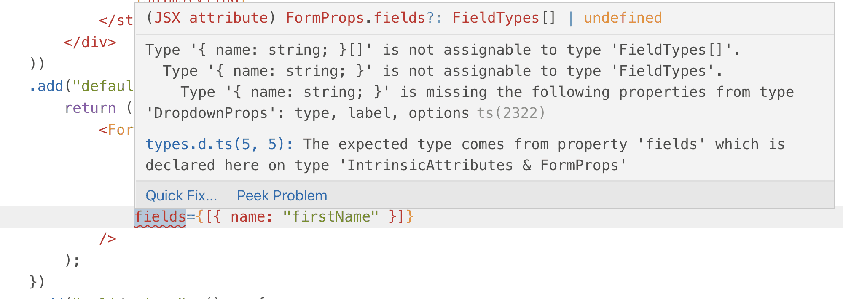Open Peek Problem in the hover
Viewport: 843px width, 299px height.
282,196
